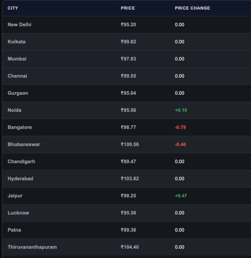Click Noida's +0.19 price change
This screenshot has height=258, width=251.
(181, 110)
